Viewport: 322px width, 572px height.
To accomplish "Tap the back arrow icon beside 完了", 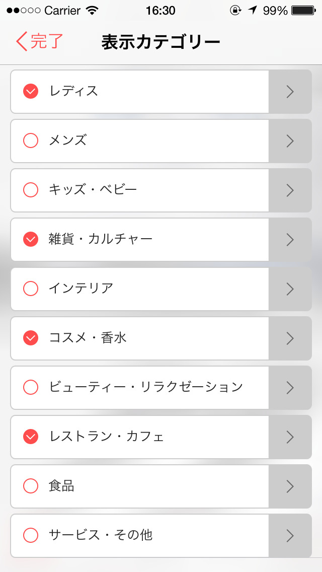I will point(21,42).
